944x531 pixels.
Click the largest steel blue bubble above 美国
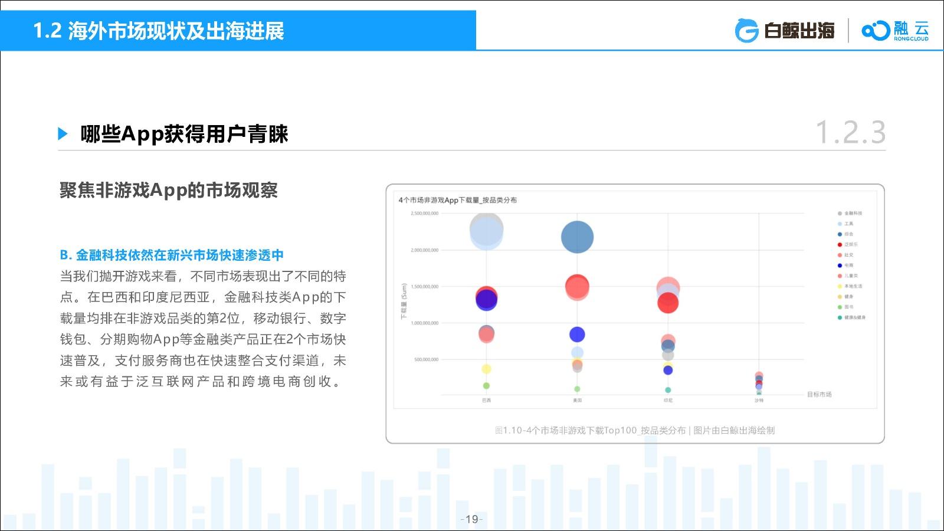point(577,237)
